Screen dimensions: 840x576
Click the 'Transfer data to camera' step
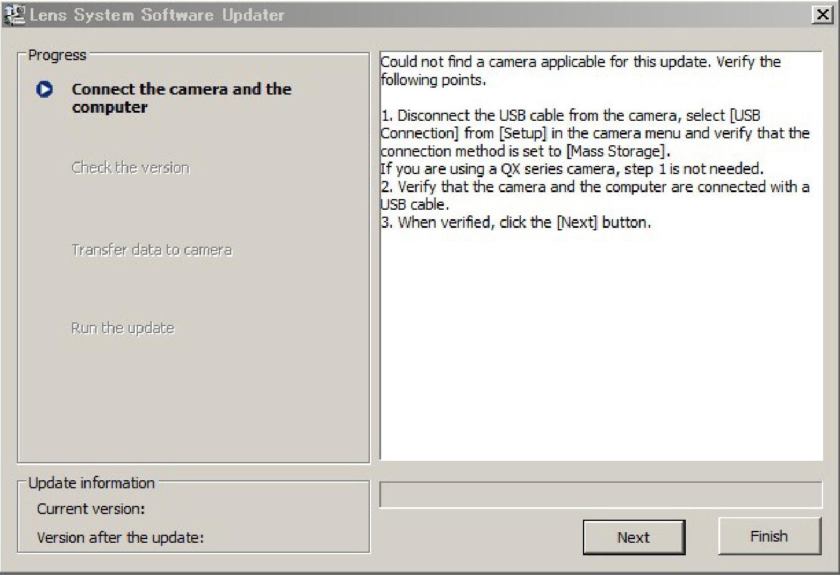click(x=152, y=250)
